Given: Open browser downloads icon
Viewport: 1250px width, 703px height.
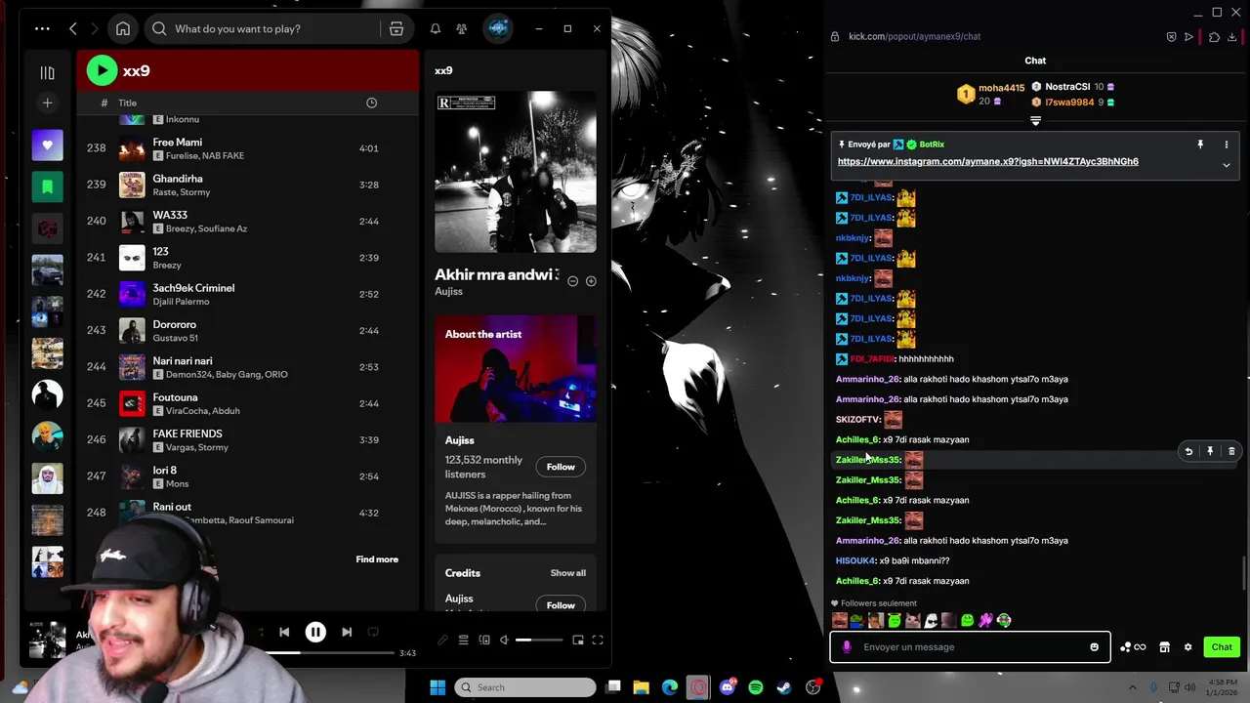Looking at the screenshot, I should (1232, 37).
